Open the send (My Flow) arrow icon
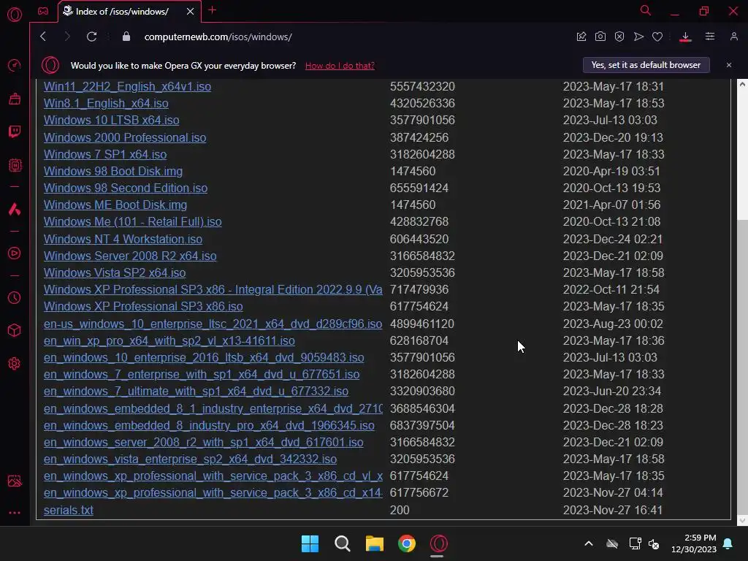748x561 pixels. point(638,37)
